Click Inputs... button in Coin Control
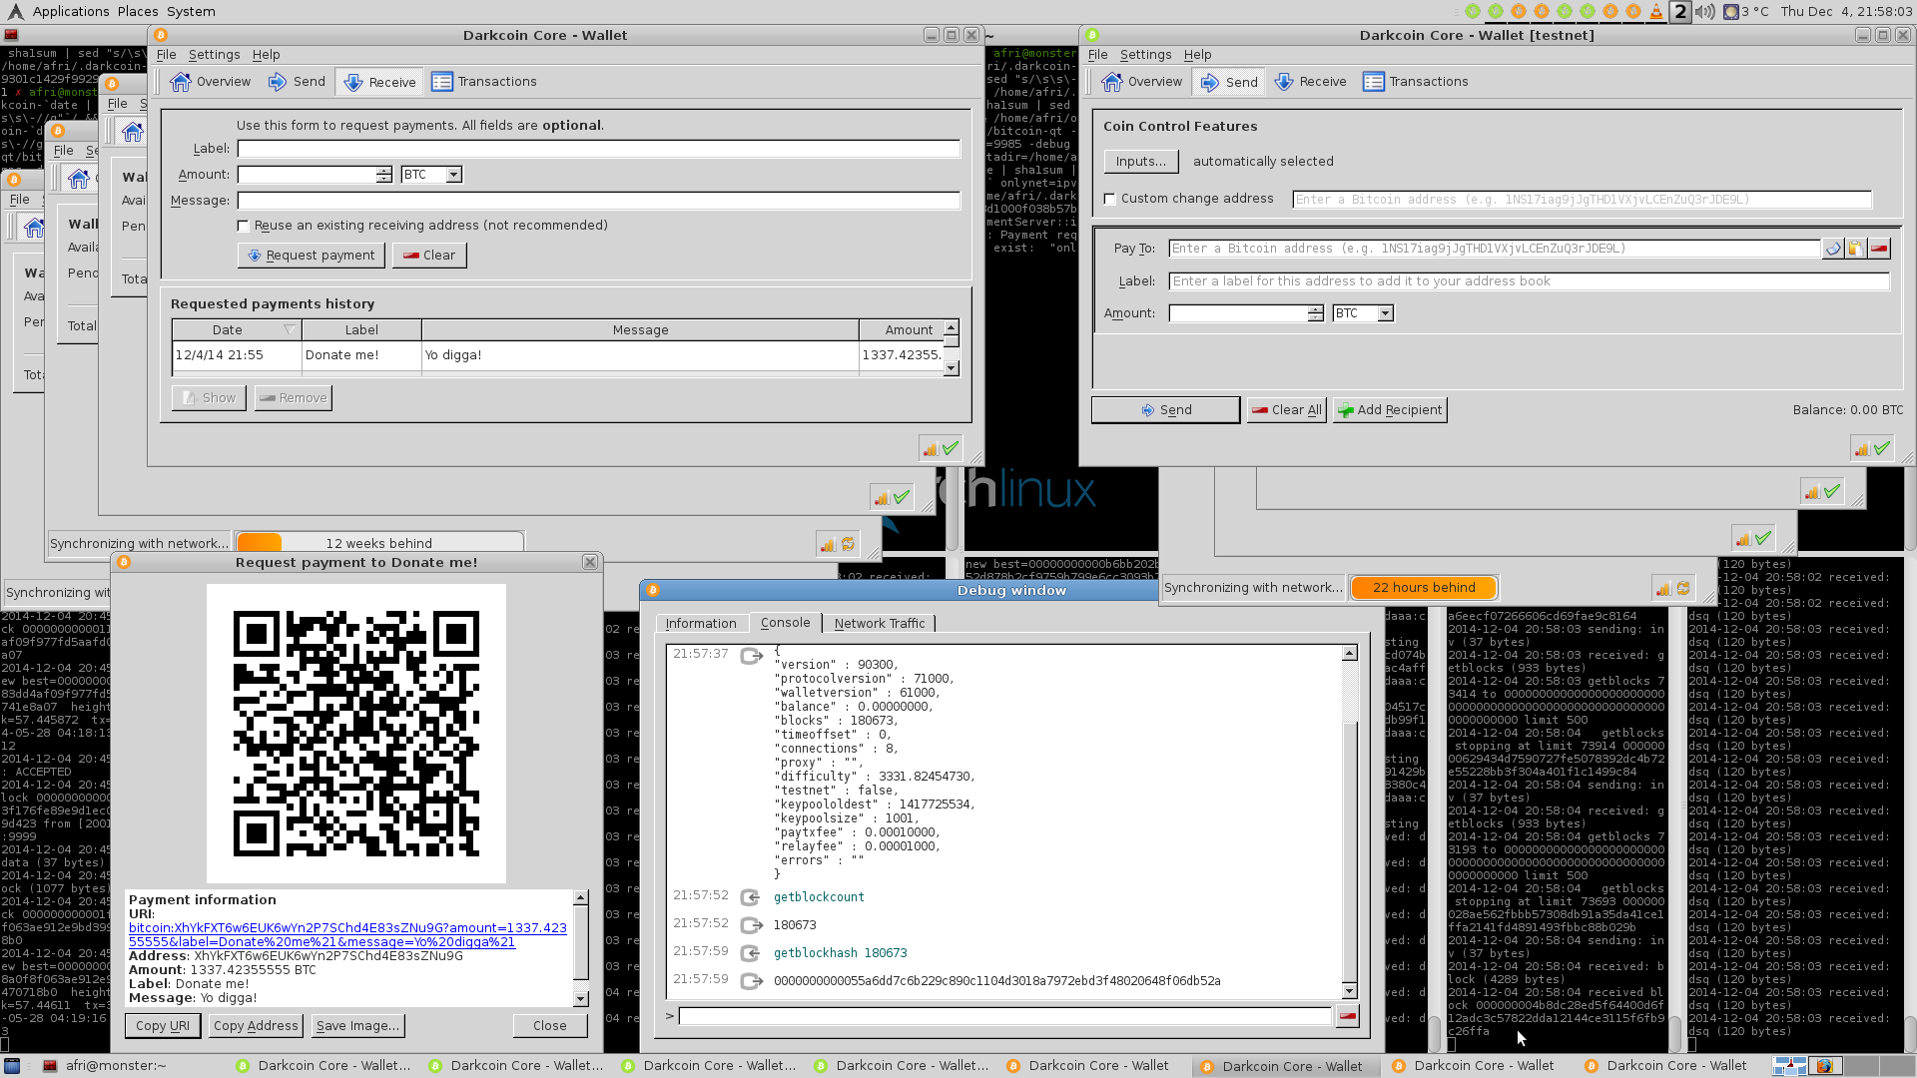The width and height of the screenshot is (1917, 1078). pyautogui.click(x=1140, y=162)
